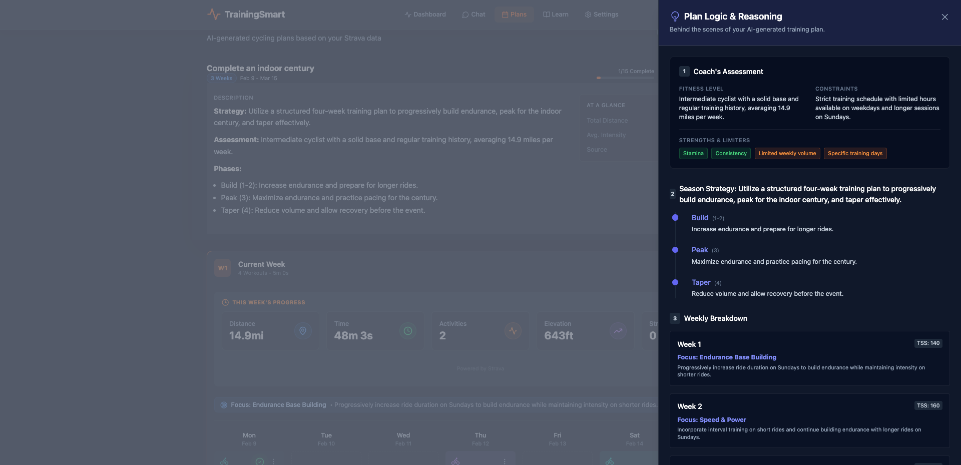Open the Week 1 breakdown card

pos(809,358)
